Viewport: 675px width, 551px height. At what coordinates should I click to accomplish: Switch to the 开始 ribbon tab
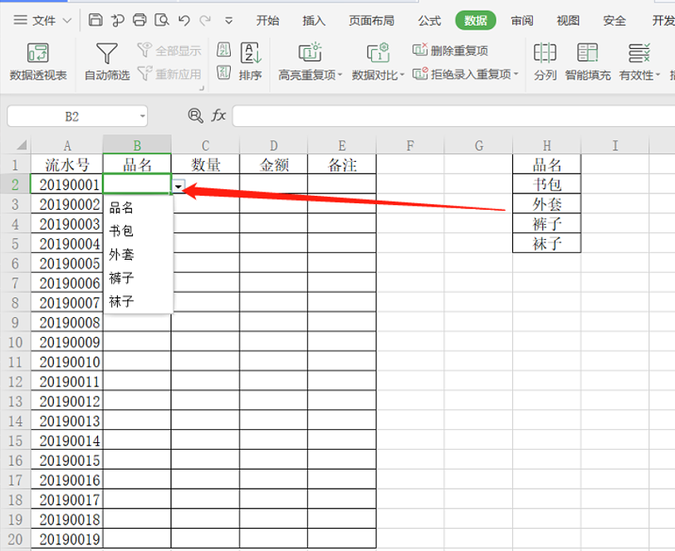click(267, 20)
